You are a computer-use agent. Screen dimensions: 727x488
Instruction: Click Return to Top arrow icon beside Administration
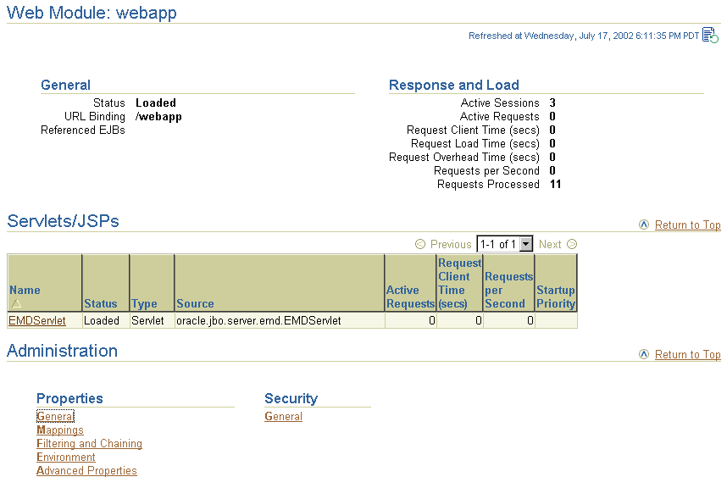click(x=644, y=355)
